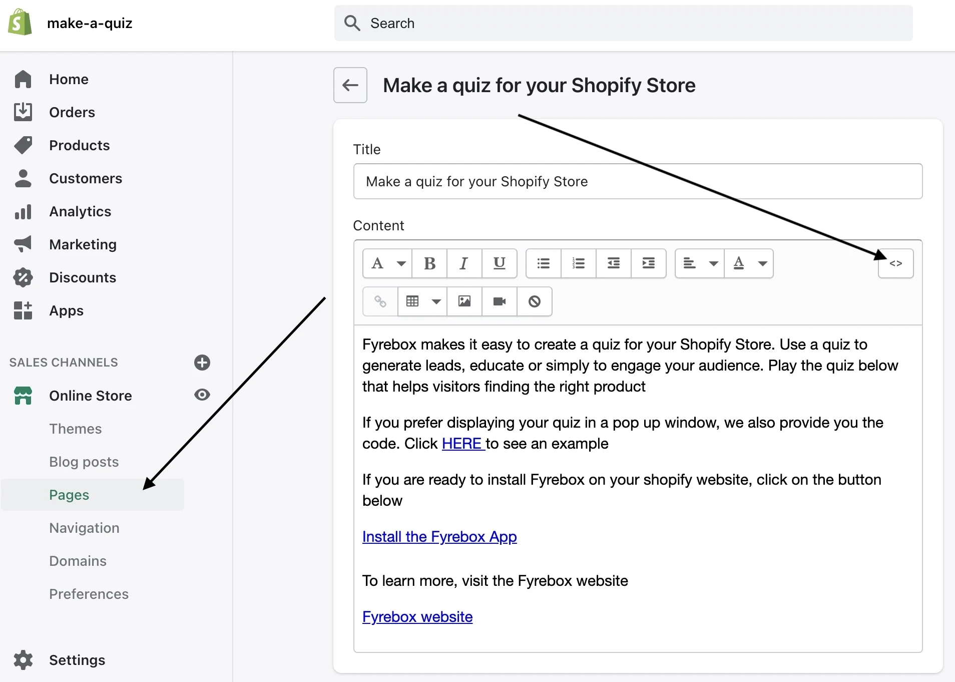
Task: Click the Products tag icon
Action: point(23,145)
